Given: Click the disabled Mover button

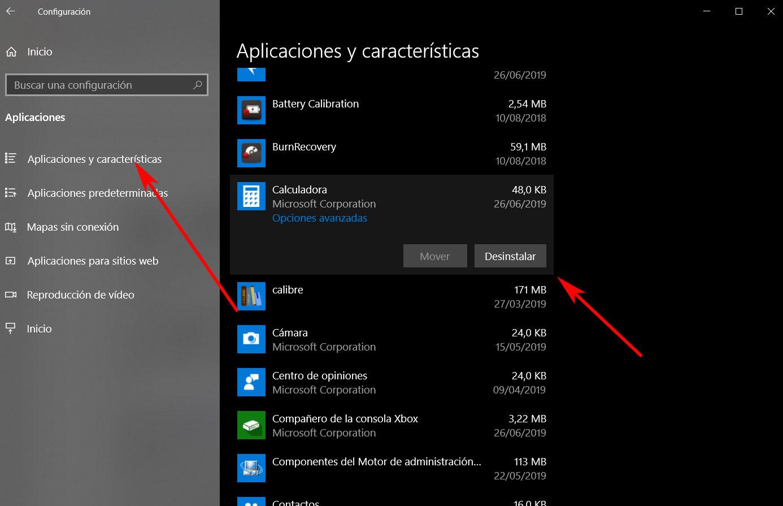Looking at the screenshot, I should pos(435,256).
